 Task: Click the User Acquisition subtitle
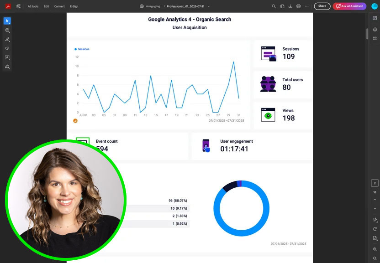(190, 28)
